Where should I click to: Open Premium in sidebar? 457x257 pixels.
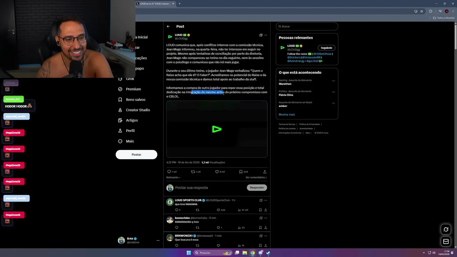pos(130,89)
